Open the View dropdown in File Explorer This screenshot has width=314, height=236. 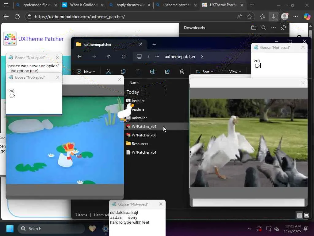coord(232,72)
